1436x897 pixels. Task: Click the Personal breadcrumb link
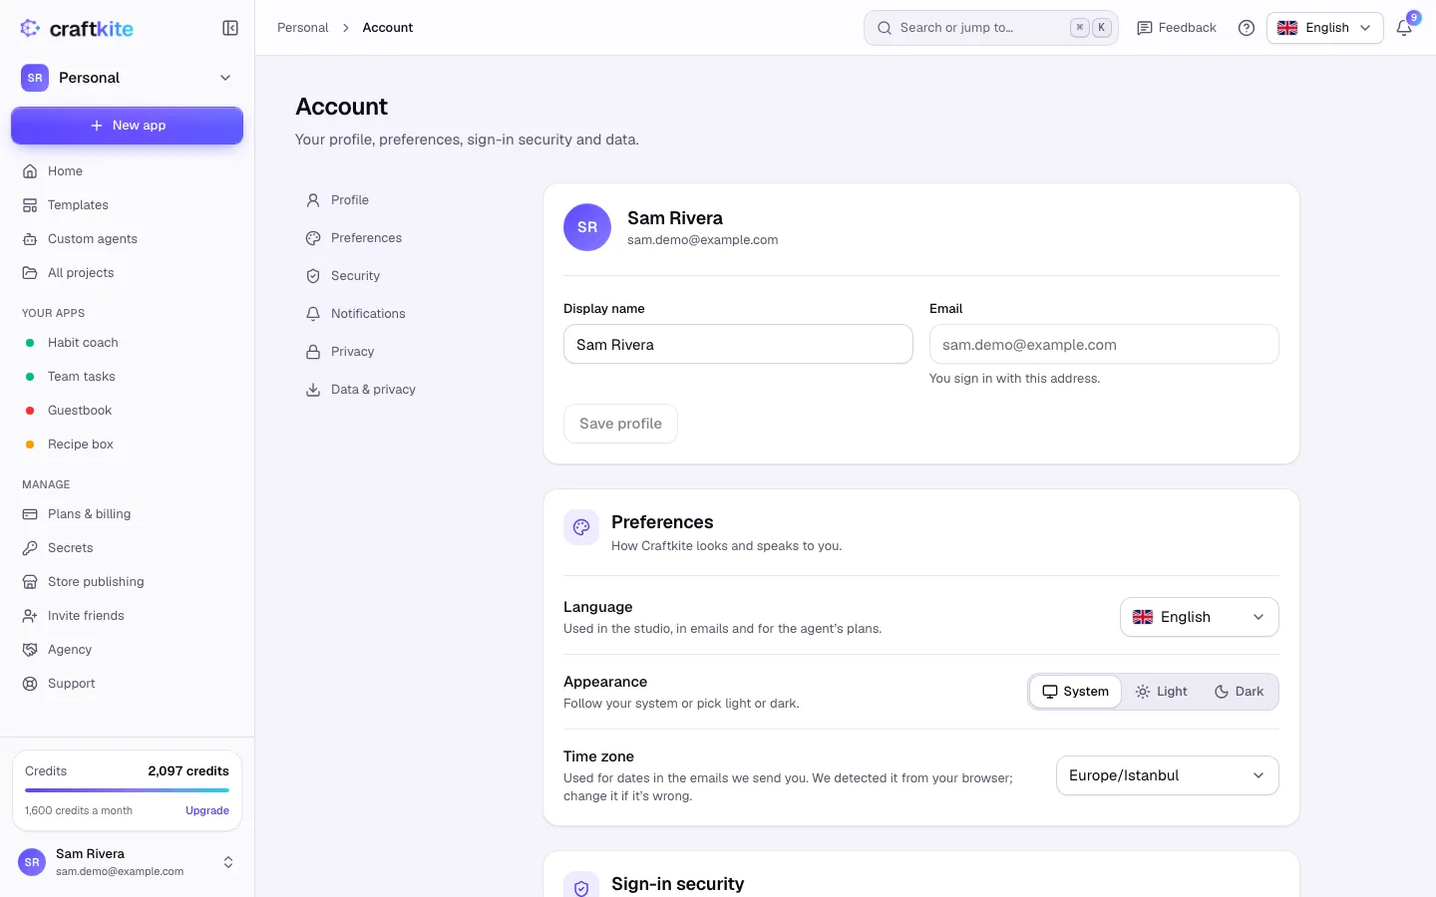coord(302,28)
